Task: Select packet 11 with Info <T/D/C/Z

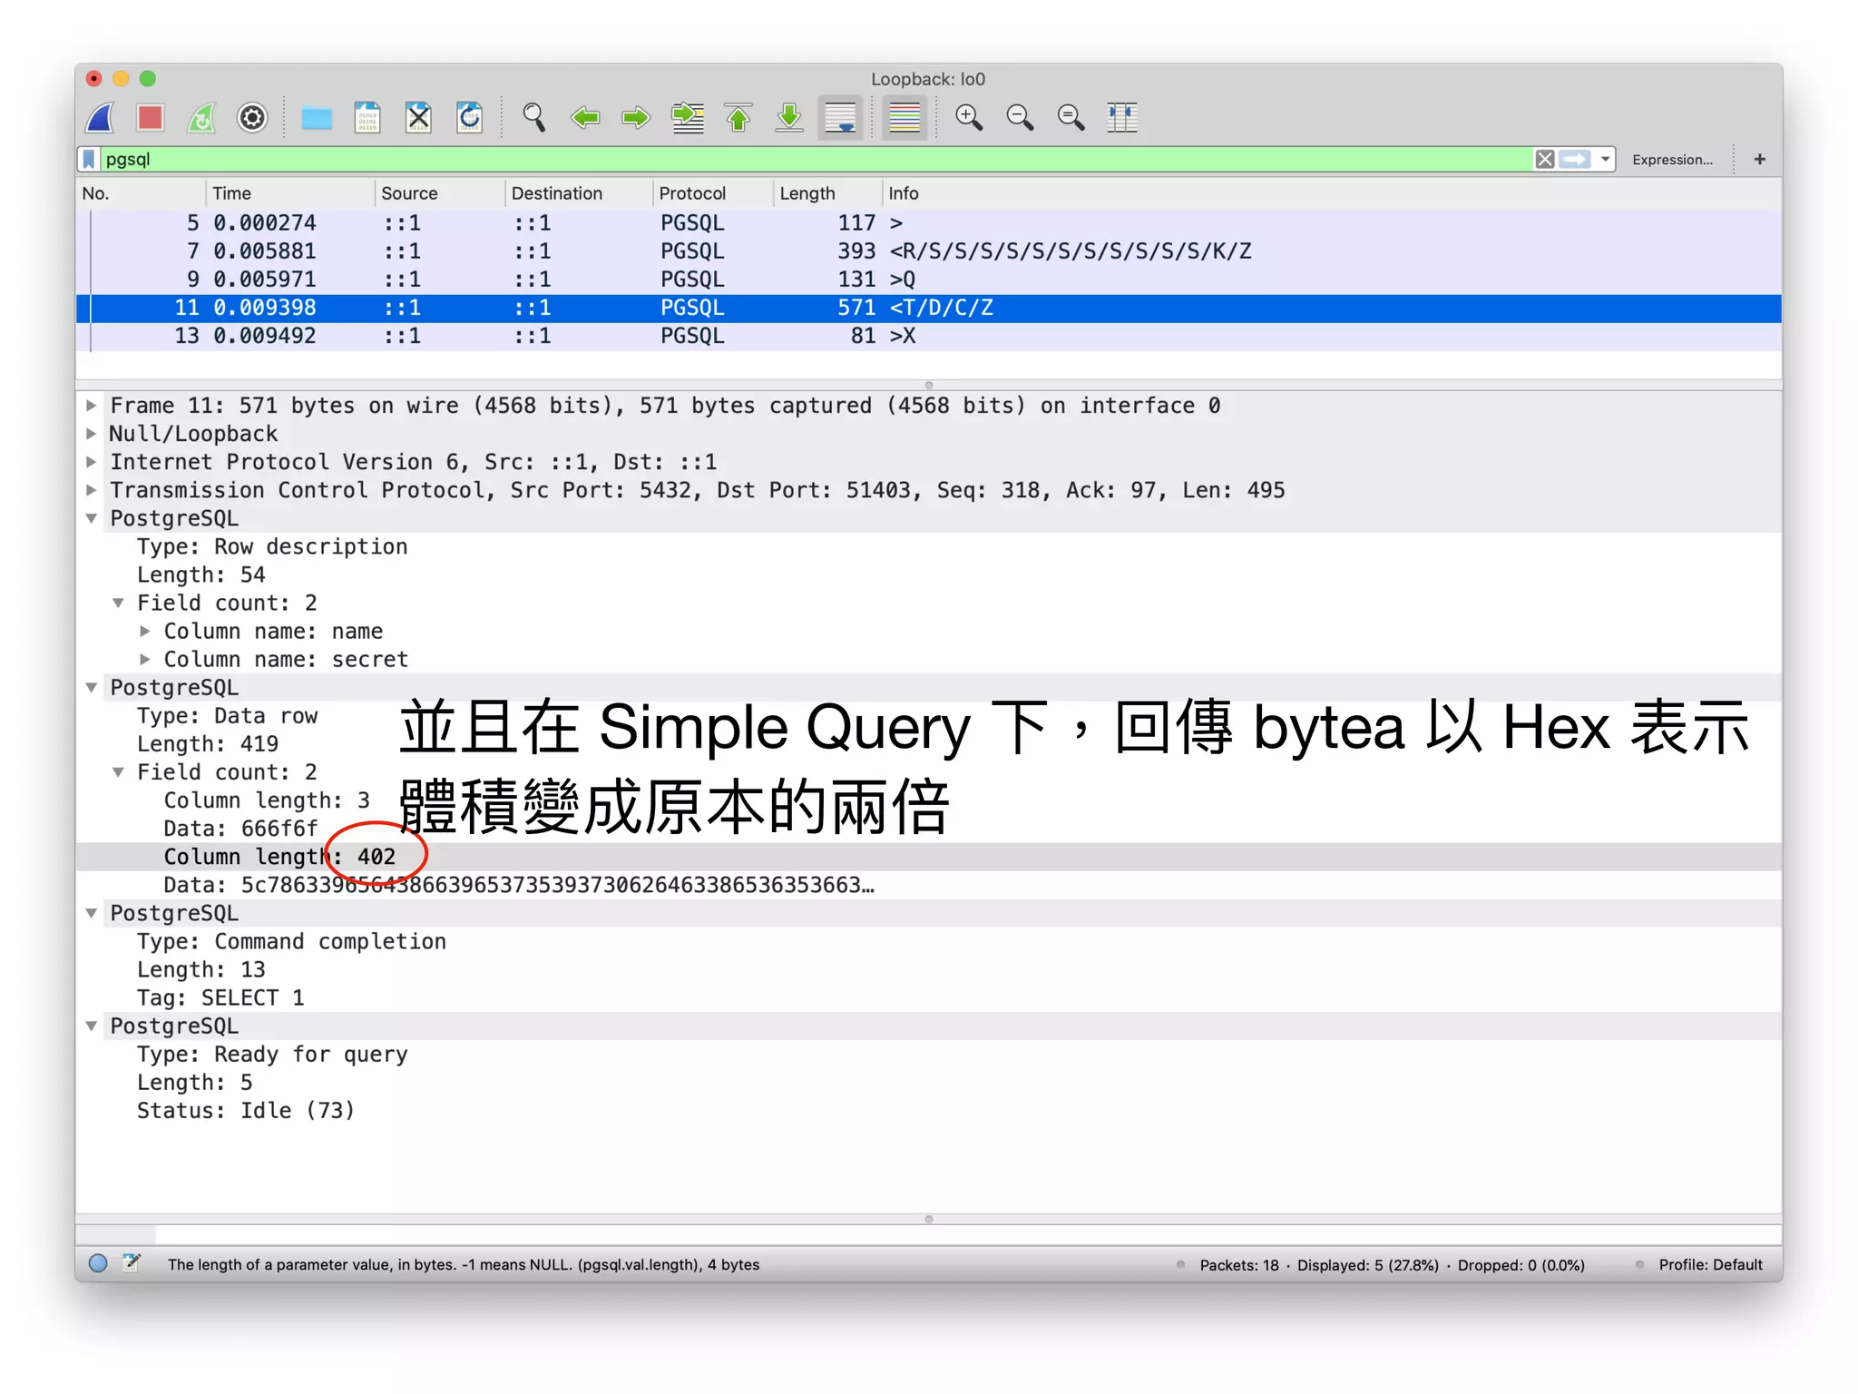Action: coord(929,308)
